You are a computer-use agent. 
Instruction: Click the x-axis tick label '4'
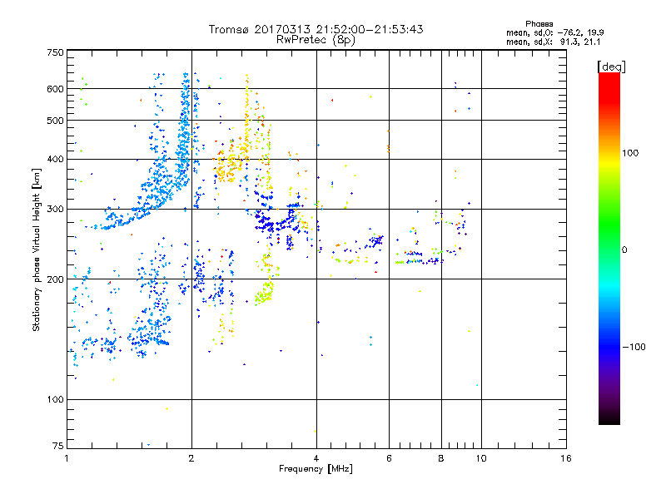(x=316, y=458)
